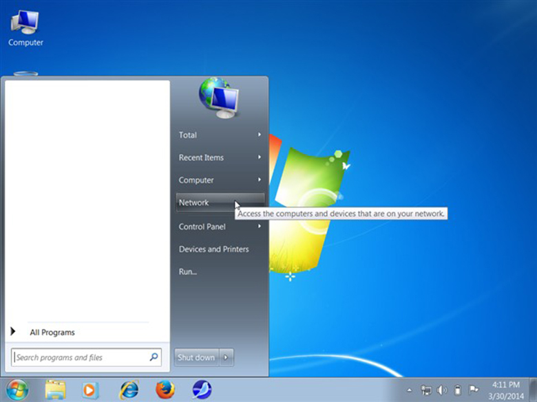Image resolution: width=537 pixels, height=402 pixels.
Task: Click the volume speaker tray icon
Action: click(x=441, y=390)
